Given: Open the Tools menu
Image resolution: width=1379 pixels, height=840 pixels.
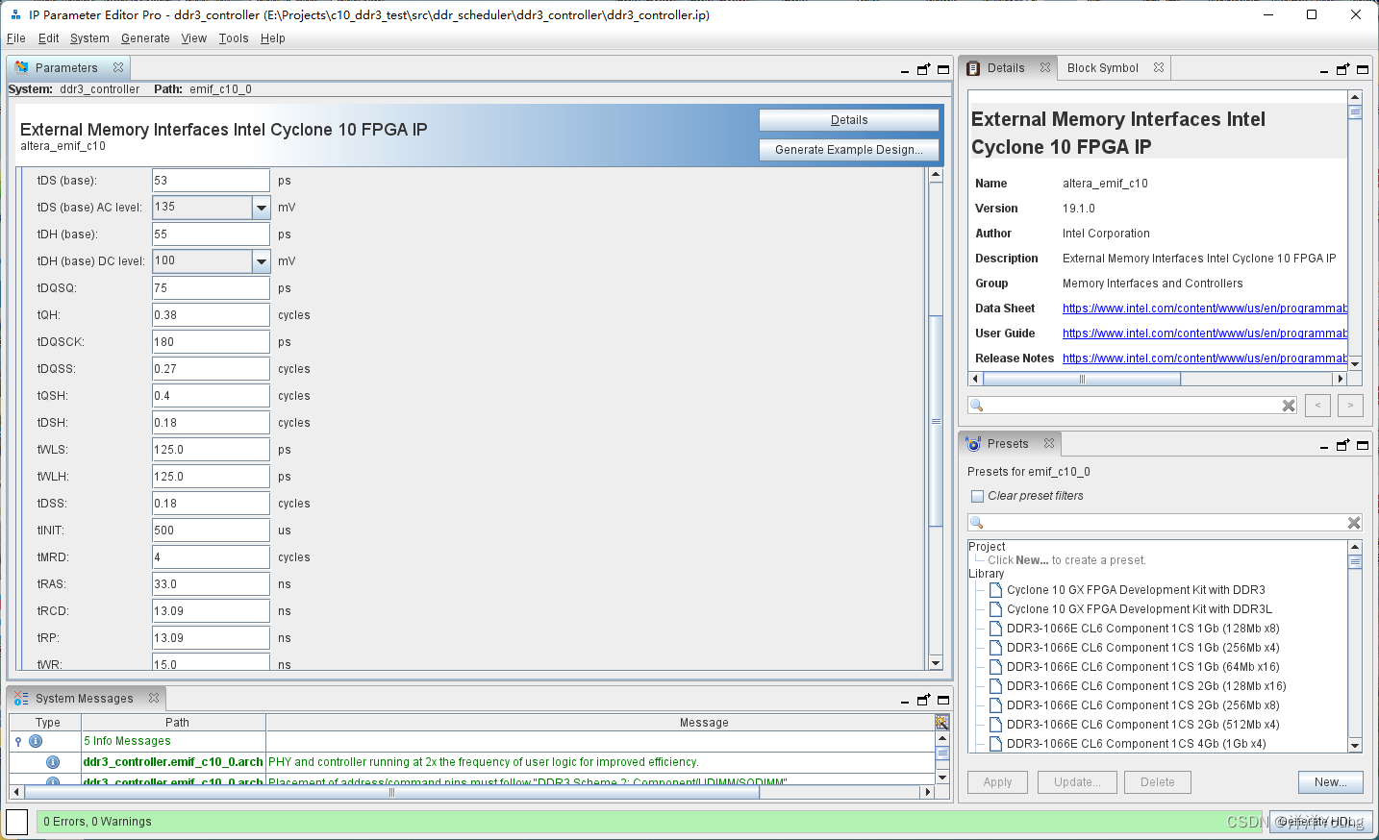Looking at the screenshot, I should (x=234, y=38).
